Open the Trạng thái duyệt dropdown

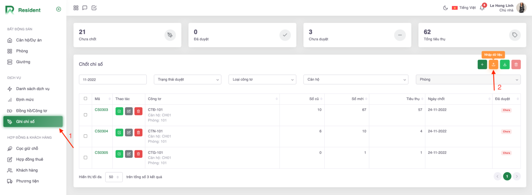(187, 79)
